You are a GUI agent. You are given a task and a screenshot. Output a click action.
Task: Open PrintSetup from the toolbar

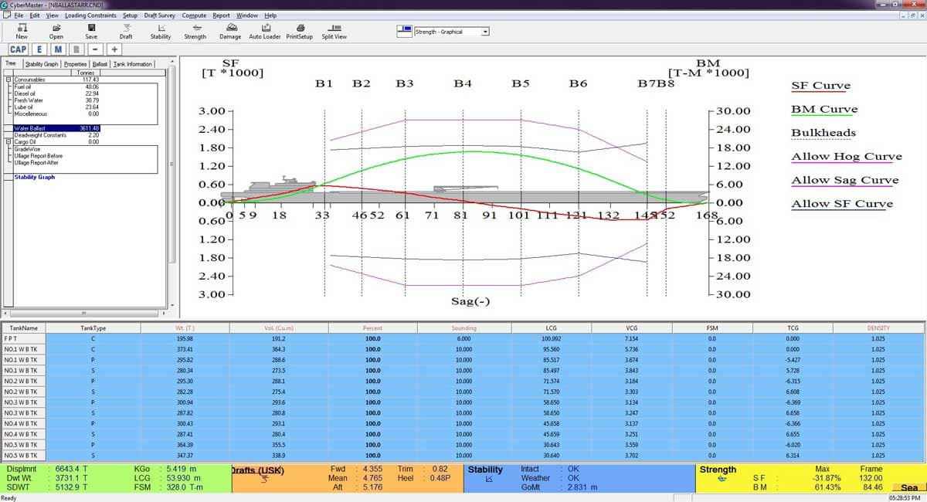click(299, 30)
